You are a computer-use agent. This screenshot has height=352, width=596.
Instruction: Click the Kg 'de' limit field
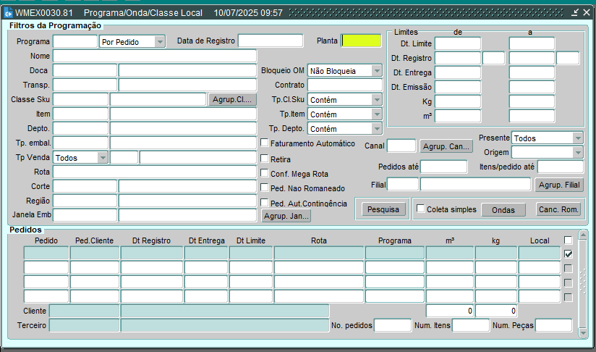pos(458,101)
